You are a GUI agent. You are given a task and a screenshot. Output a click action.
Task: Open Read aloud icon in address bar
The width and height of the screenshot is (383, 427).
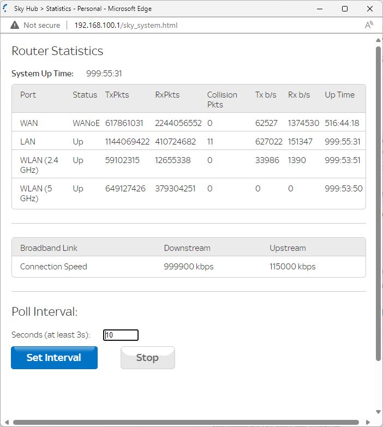tap(369, 25)
